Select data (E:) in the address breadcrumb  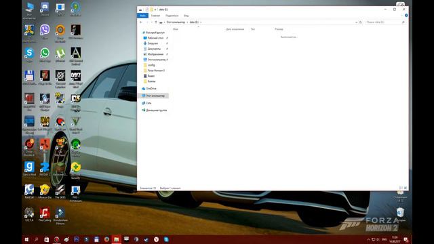click(194, 22)
